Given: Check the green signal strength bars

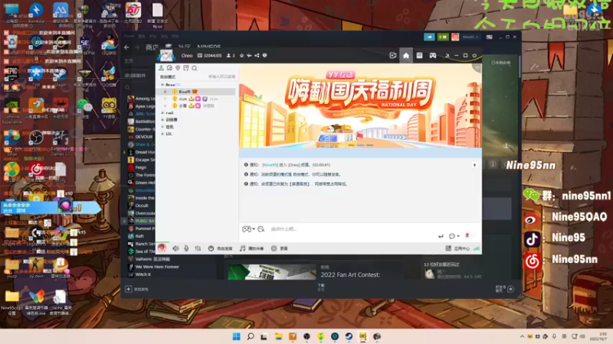Looking at the screenshot, I should [476, 248].
